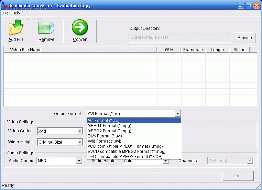This screenshot has height=190, width=262.
Task: Select VCD compatible MPEG1 Format option
Action: click(x=134, y=146)
